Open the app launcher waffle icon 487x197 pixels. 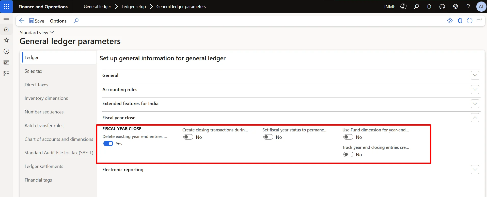[x=6, y=7]
